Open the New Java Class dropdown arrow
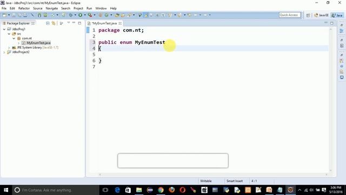This screenshot has width=346, height=195. point(111,15)
